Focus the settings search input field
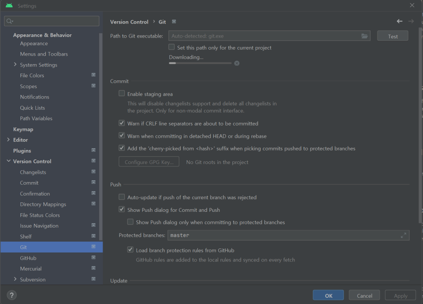 click(x=52, y=21)
